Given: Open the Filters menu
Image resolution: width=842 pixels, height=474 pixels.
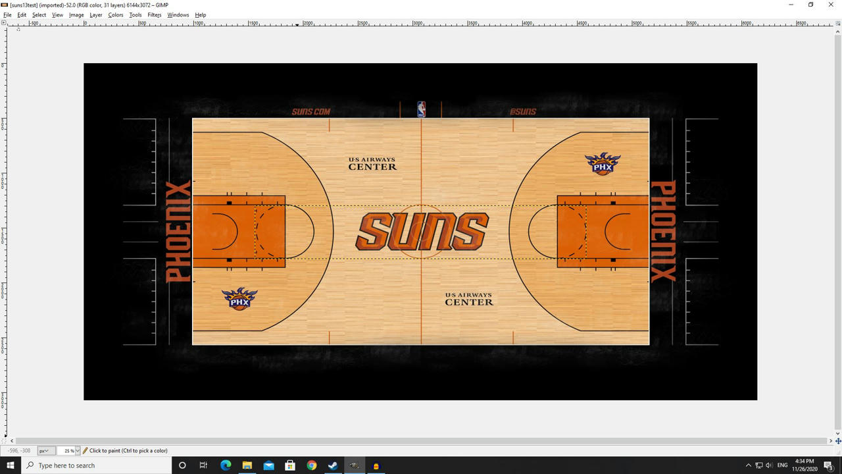Looking at the screenshot, I should pyautogui.click(x=155, y=14).
